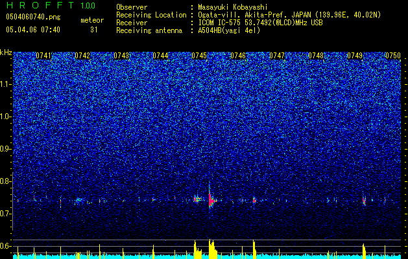Click the HROFFT 1.0.0 title text

point(51,5)
